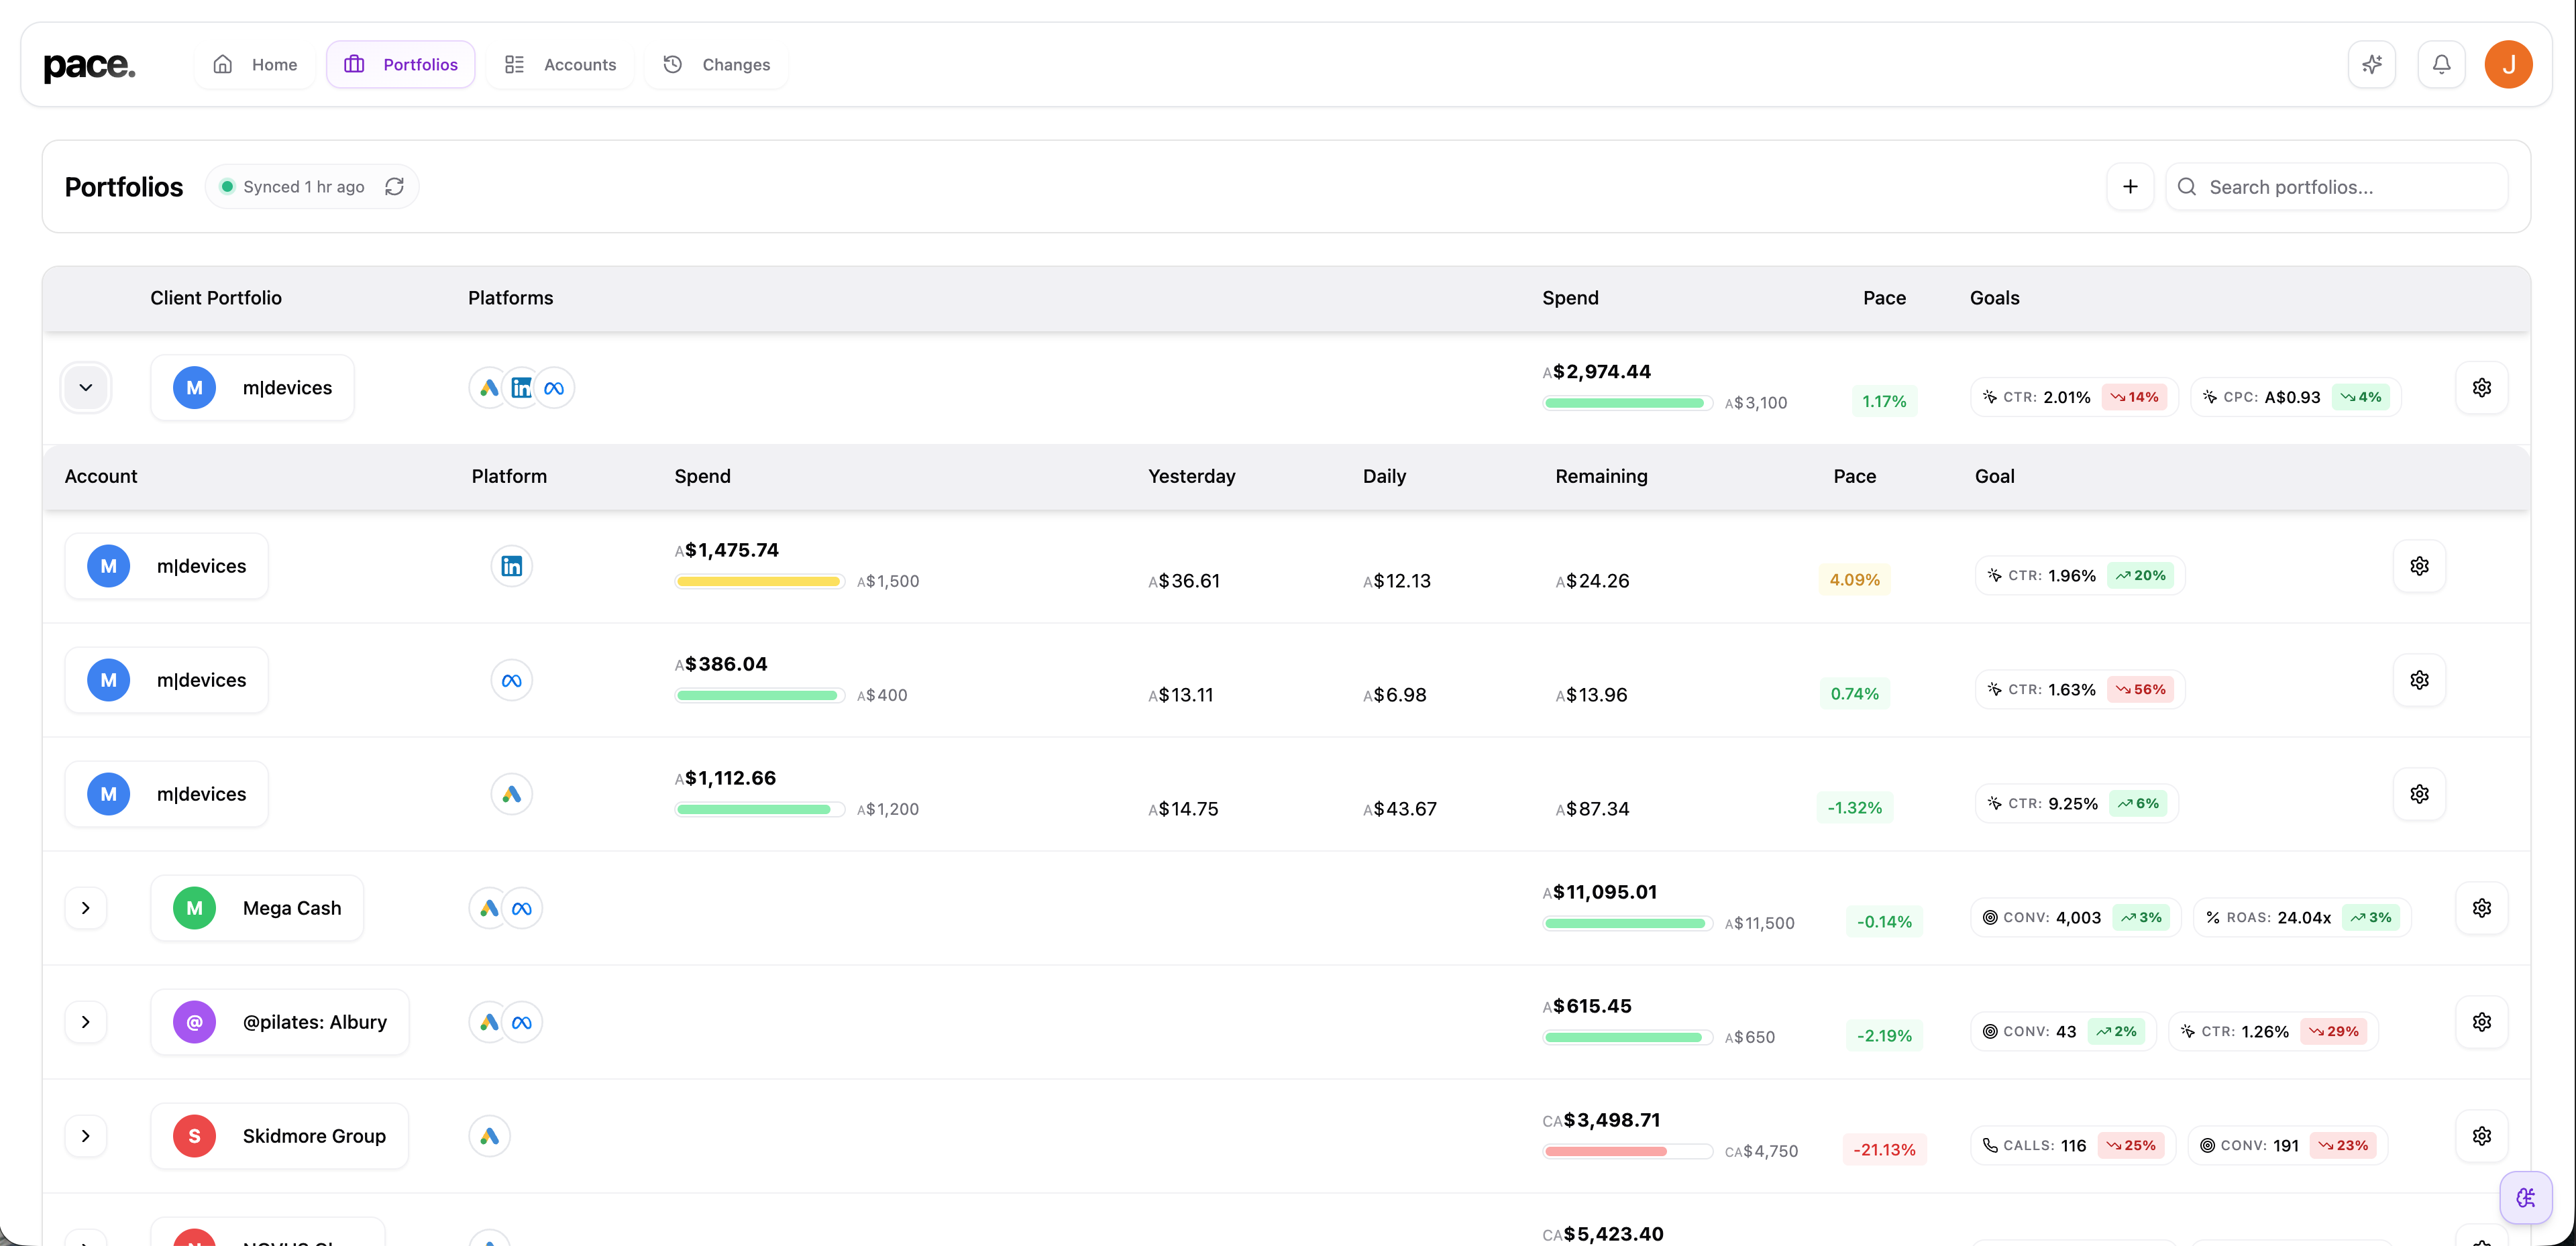The width and height of the screenshot is (2576, 1246).
Task: Click the plus add portfolio icon
Action: (2130, 187)
